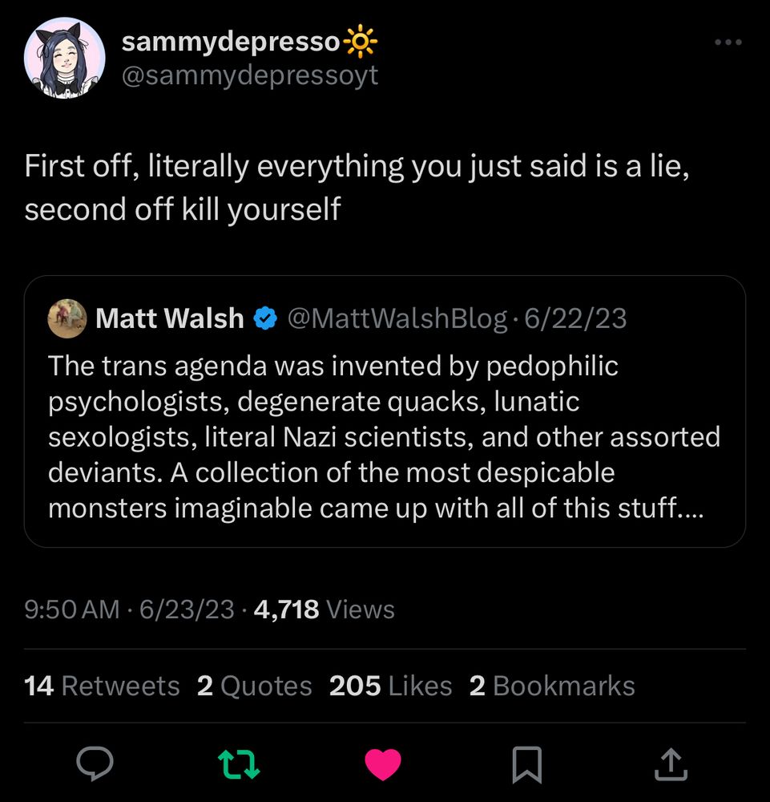Unlike the tweet with the pink heart
This screenshot has height=802, width=770.
383,764
